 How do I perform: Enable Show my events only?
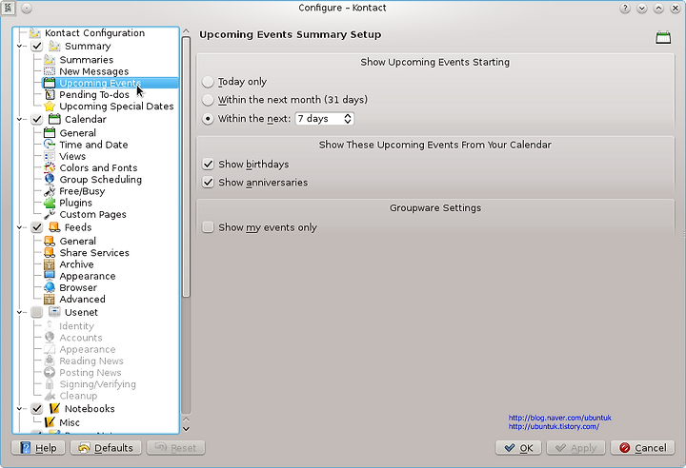pos(208,227)
